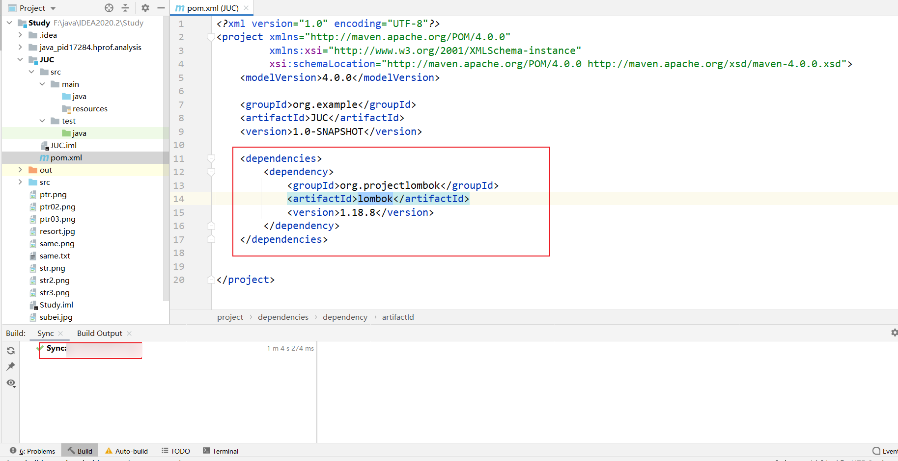Collapse the JUC module folder
The image size is (898, 461).
click(x=20, y=59)
